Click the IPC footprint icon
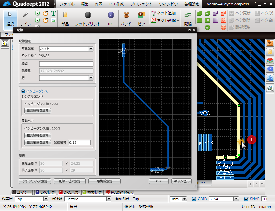275x211 pixels. pyautogui.click(x=111, y=18)
